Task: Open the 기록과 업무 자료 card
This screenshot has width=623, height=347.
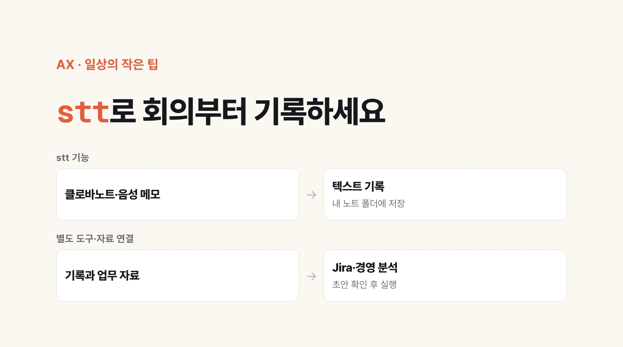Action: click(x=178, y=276)
